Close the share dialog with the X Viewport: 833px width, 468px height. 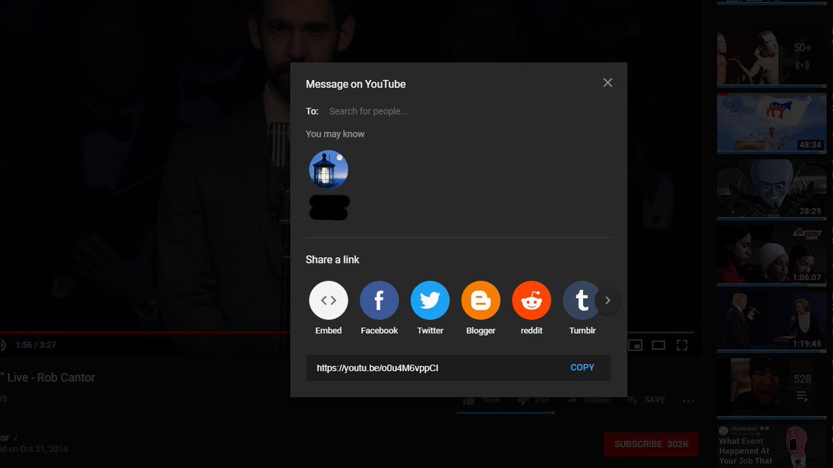[607, 83]
